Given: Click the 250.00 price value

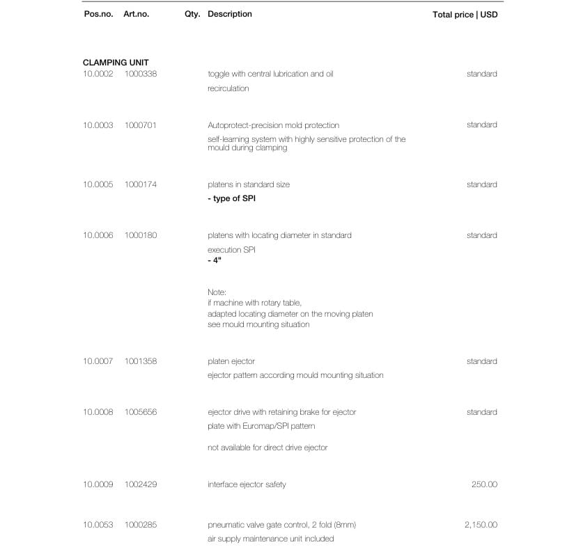Looking at the screenshot, I should click(x=484, y=484).
